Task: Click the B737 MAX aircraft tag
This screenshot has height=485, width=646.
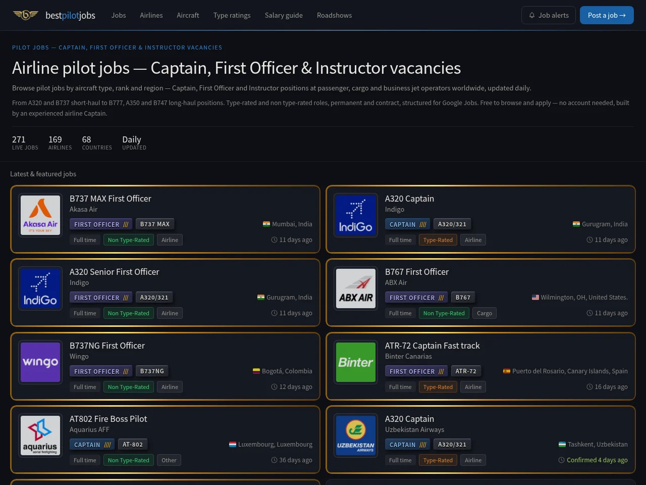Action: pos(155,224)
